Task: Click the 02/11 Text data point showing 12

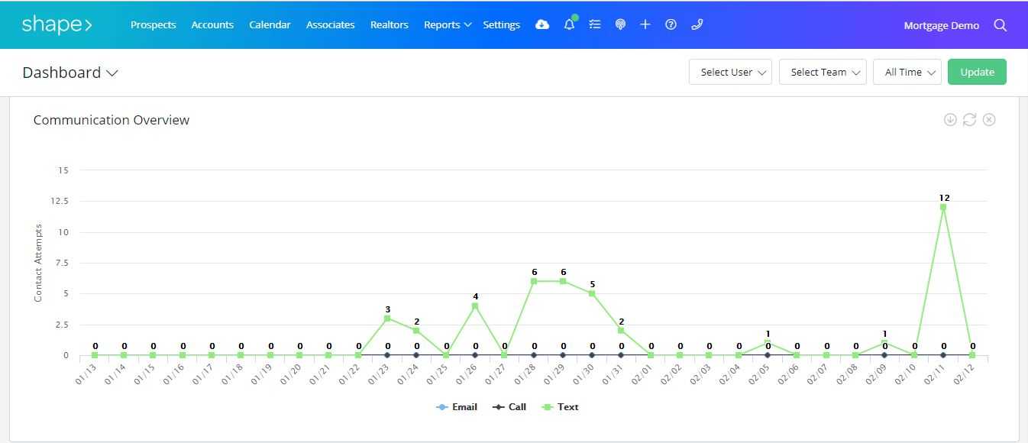Action: [x=943, y=207]
